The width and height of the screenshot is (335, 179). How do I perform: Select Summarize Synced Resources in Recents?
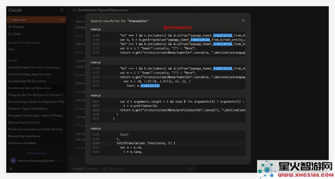tap(29, 88)
